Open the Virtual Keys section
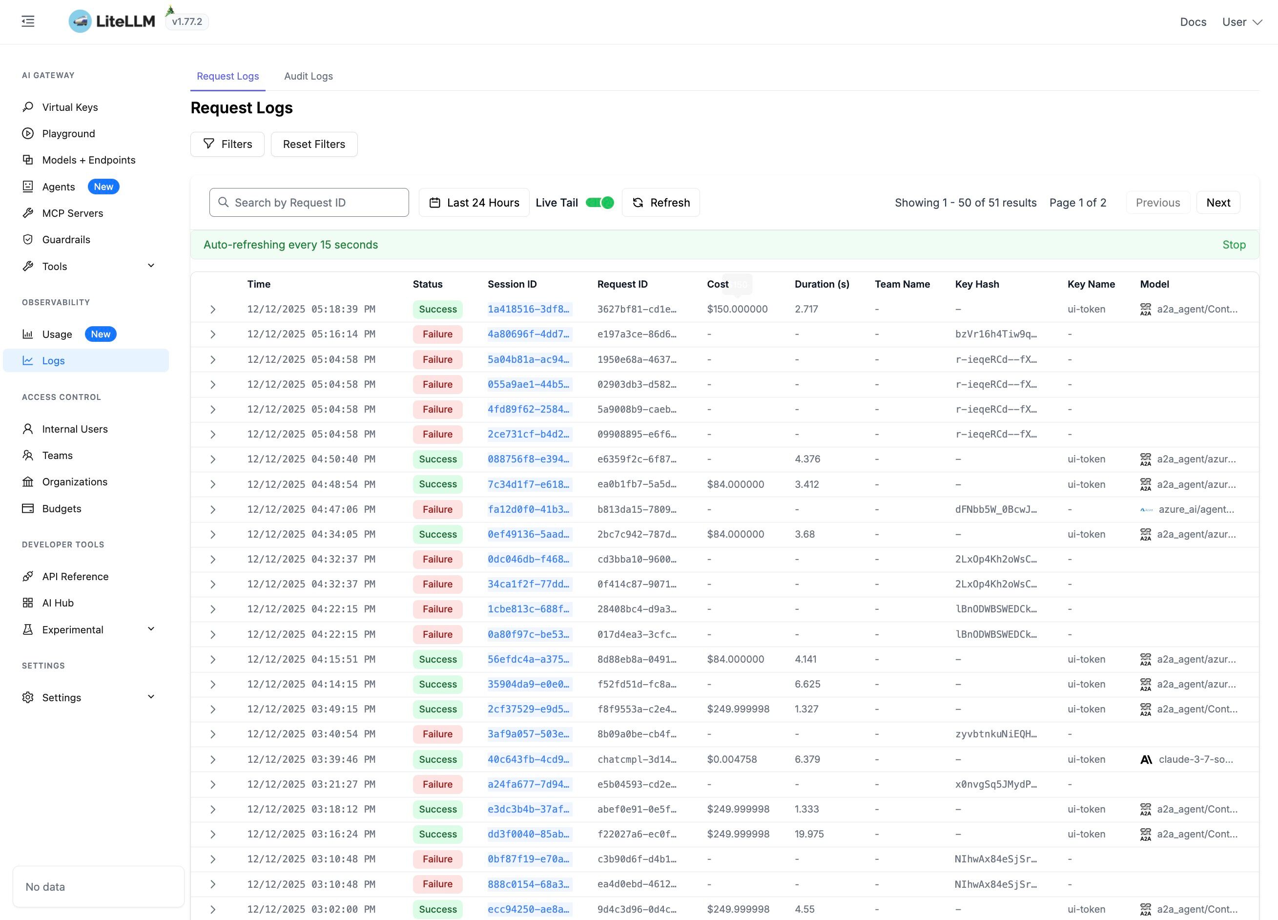 [x=69, y=106]
